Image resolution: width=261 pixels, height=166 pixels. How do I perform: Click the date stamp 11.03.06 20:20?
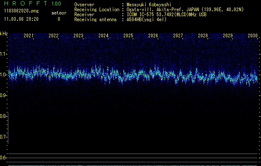tap(21, 19)
